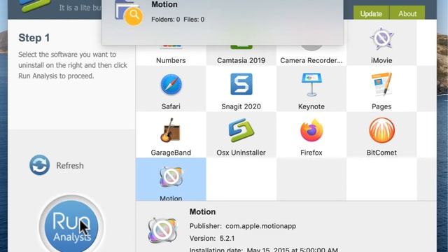The width and height of the screenshot is (448, 252).
Task: Select the Snagit 2020 app icon
Action: pyautogui.click(x=241, y=84)
